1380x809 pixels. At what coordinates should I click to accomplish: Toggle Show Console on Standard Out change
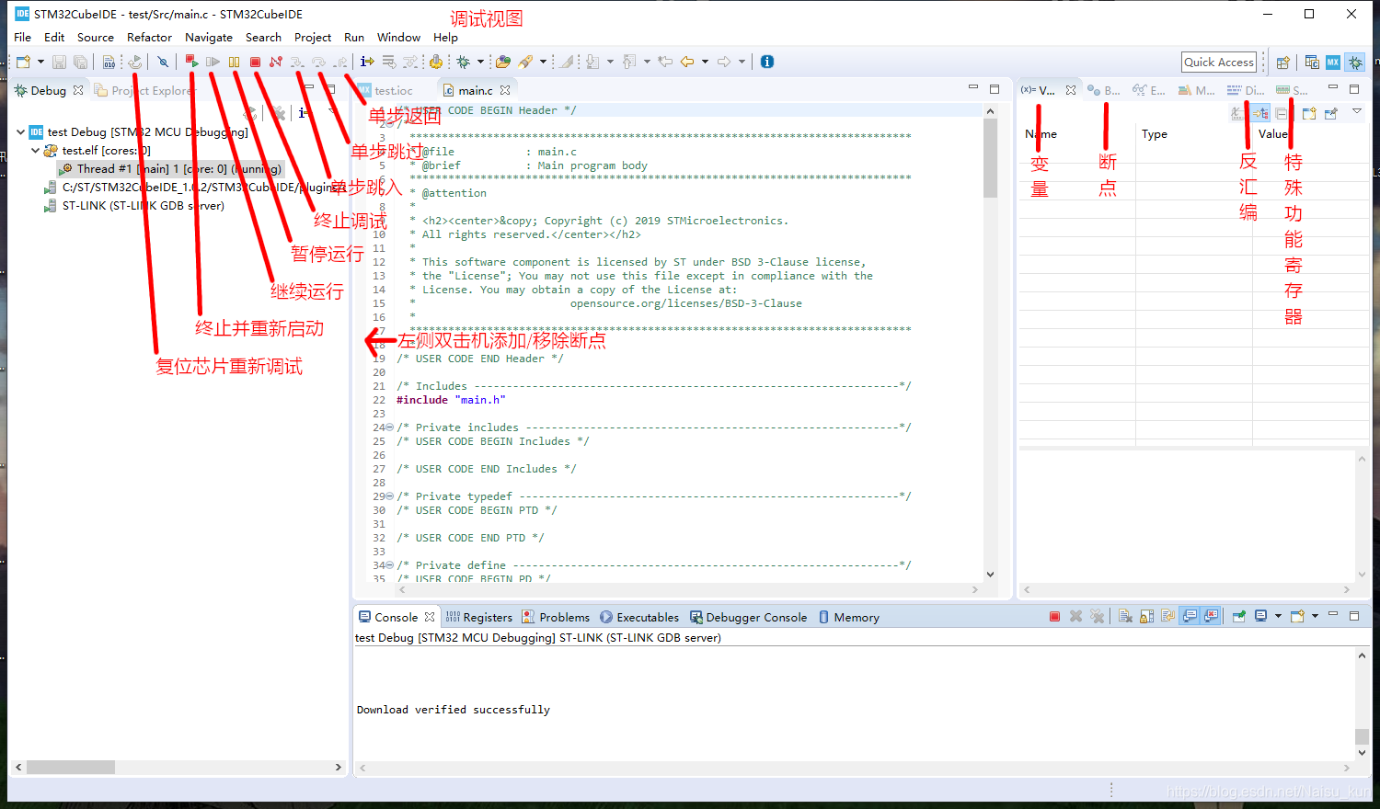point(1190,617)
